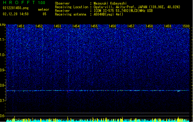Click the HROFFT 1.0.0 title text
Viewport: 193px width, 122px height.
24,2
